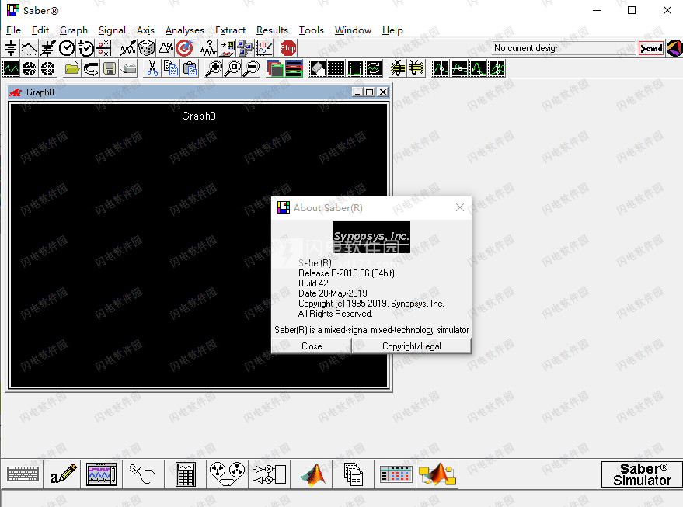Viewport: 683px width, 507px height.
Task: Click the block diagram mixer icon
Action: pyautogui.click(x=270, y=474)
